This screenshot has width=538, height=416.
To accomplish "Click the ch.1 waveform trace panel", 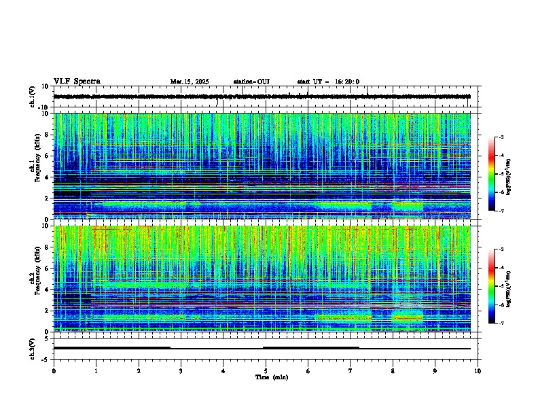I will click(x=266, y=97).
